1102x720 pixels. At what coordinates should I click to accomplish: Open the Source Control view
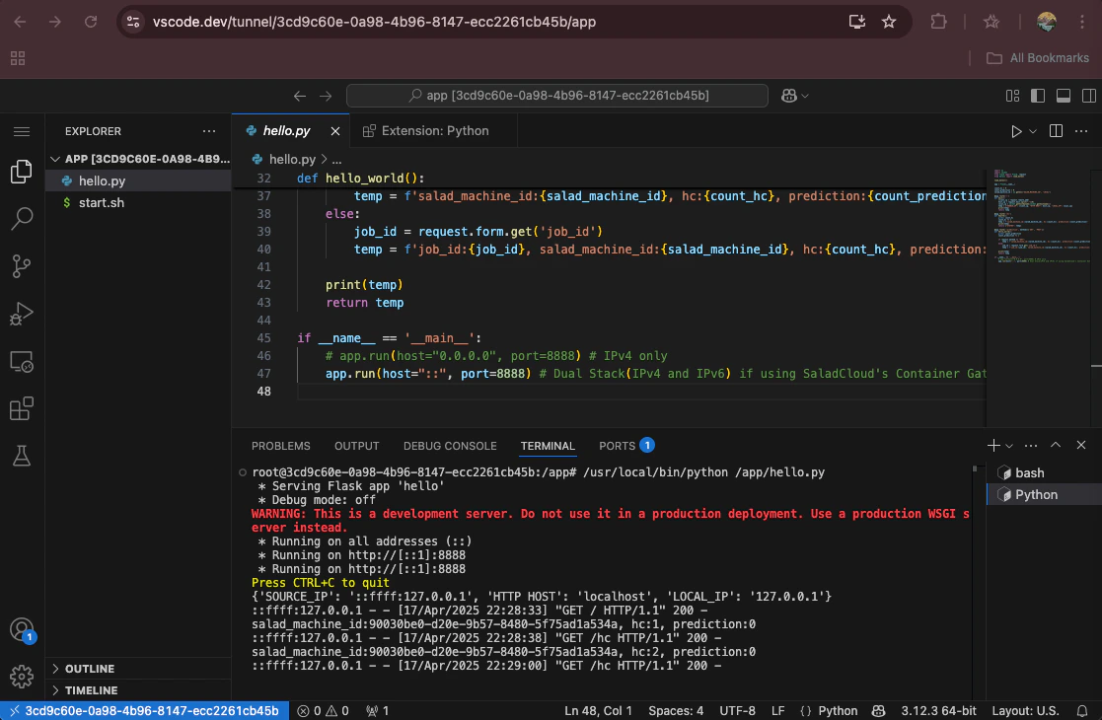(22, 266)
